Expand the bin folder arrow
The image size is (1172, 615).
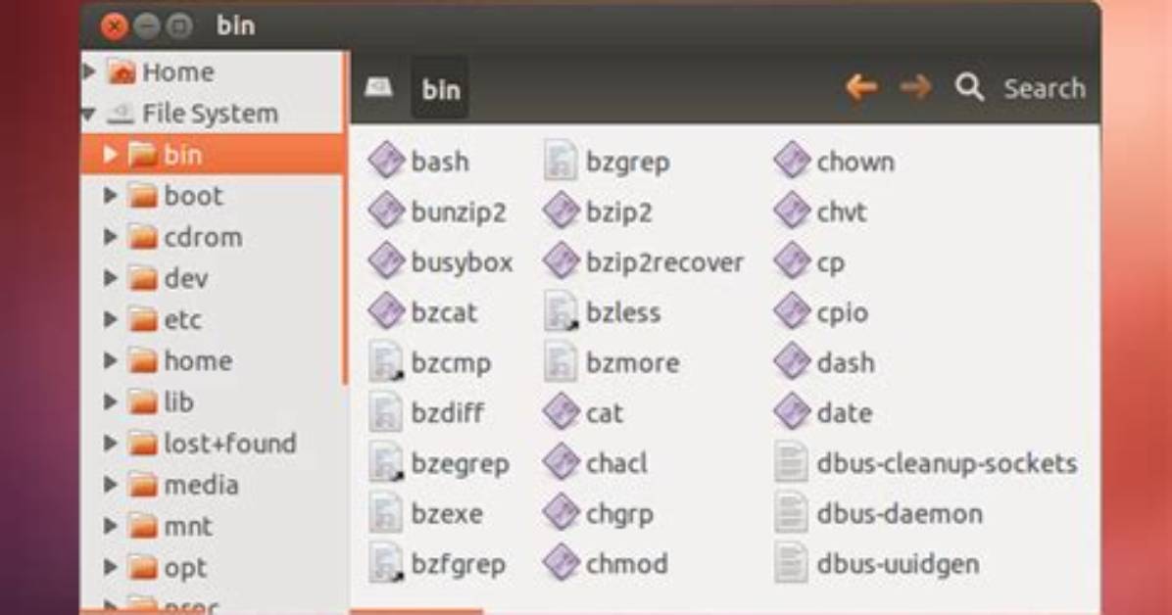point(111,155)
